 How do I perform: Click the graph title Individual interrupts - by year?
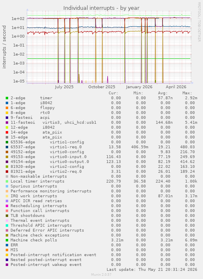click(x=101, y=8)
